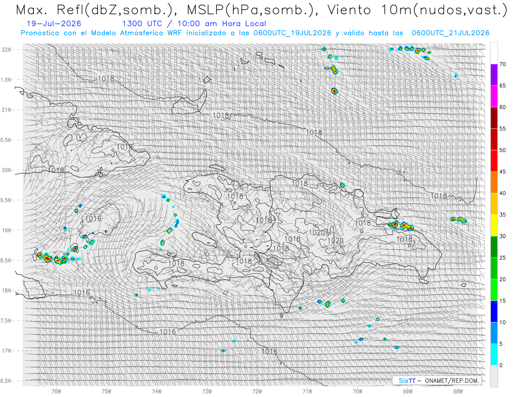
Task: Click the "8.5N" latitude axis label
Action: tap(6, 260)
